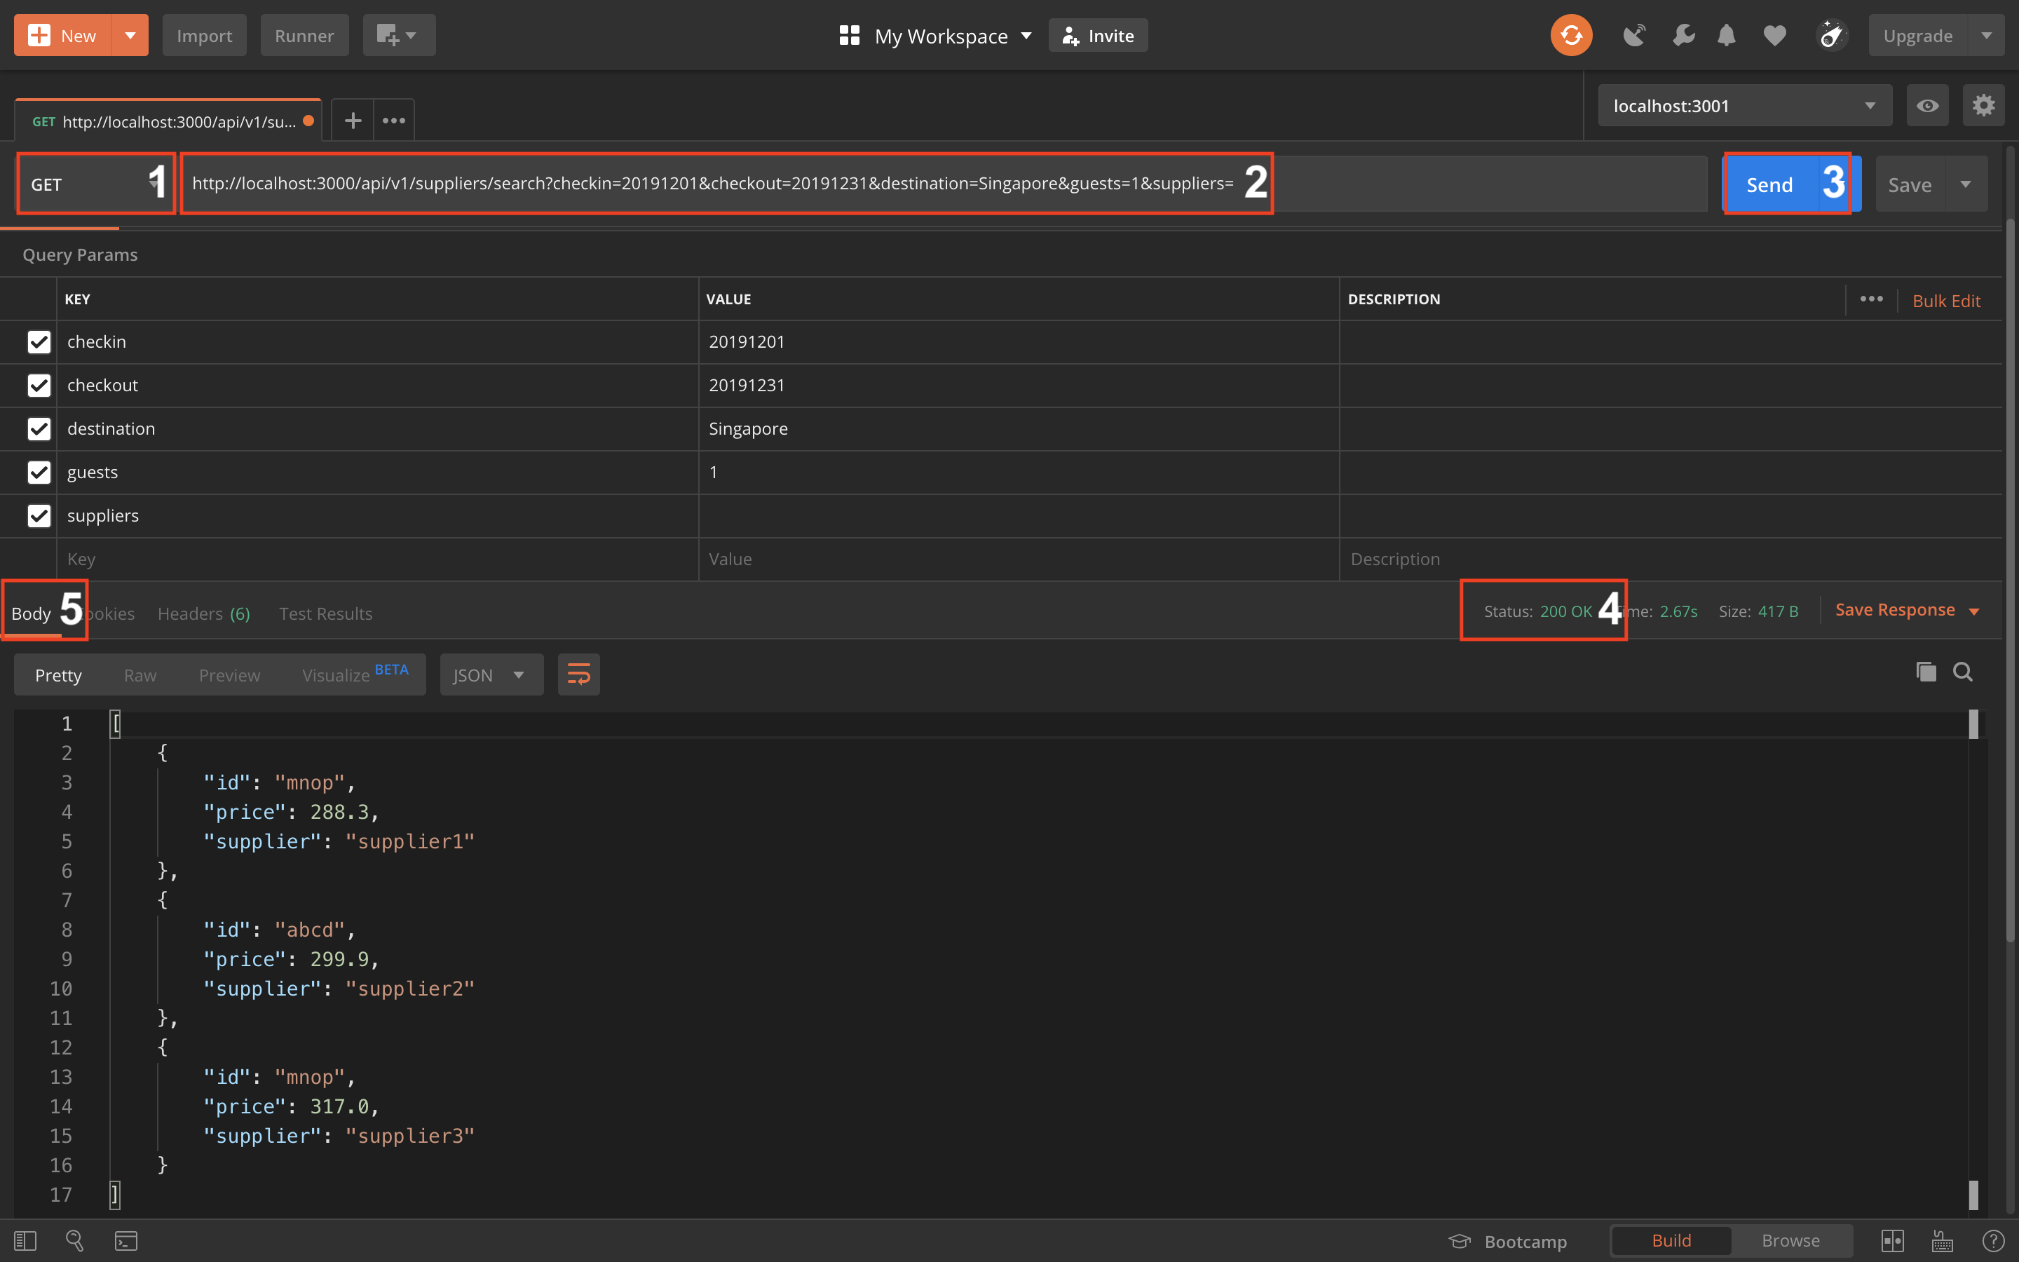2019x1262 pixels.
Task: Open notifications bell
Action: [1726, 35]
